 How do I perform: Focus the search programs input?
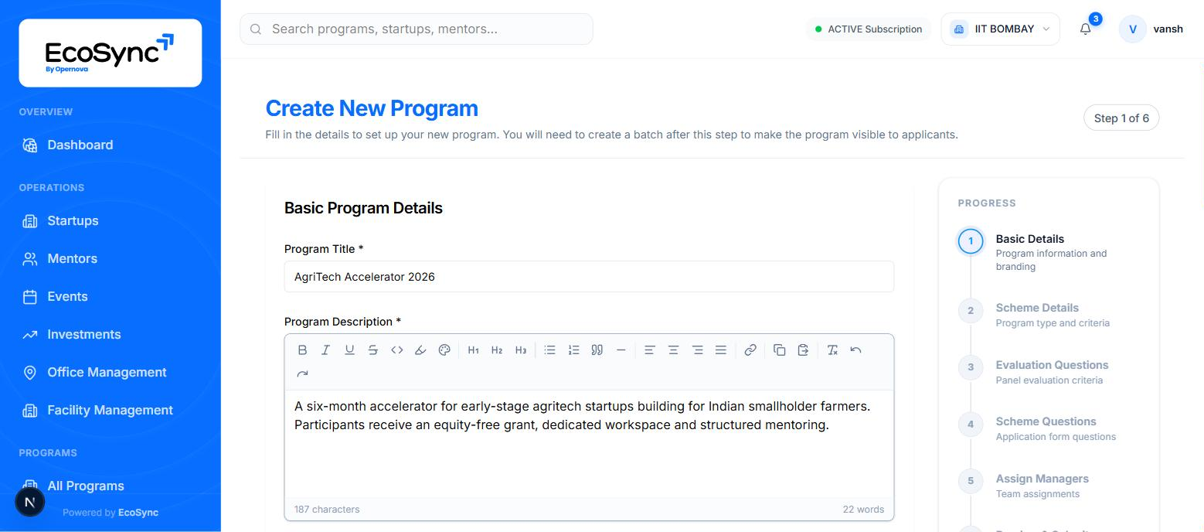417,29
